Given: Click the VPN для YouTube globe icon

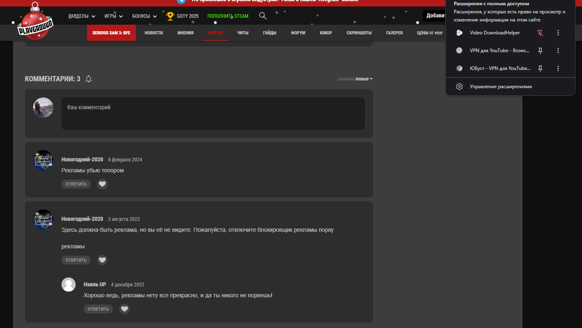Looking at the screenshot, I should coord(459,51).
